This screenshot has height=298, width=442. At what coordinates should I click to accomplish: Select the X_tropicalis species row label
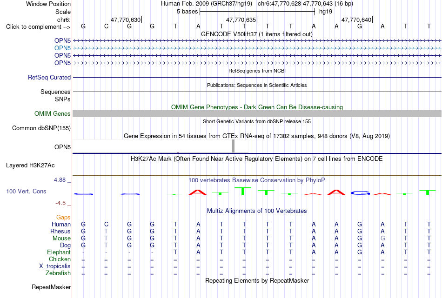(55, 266)
